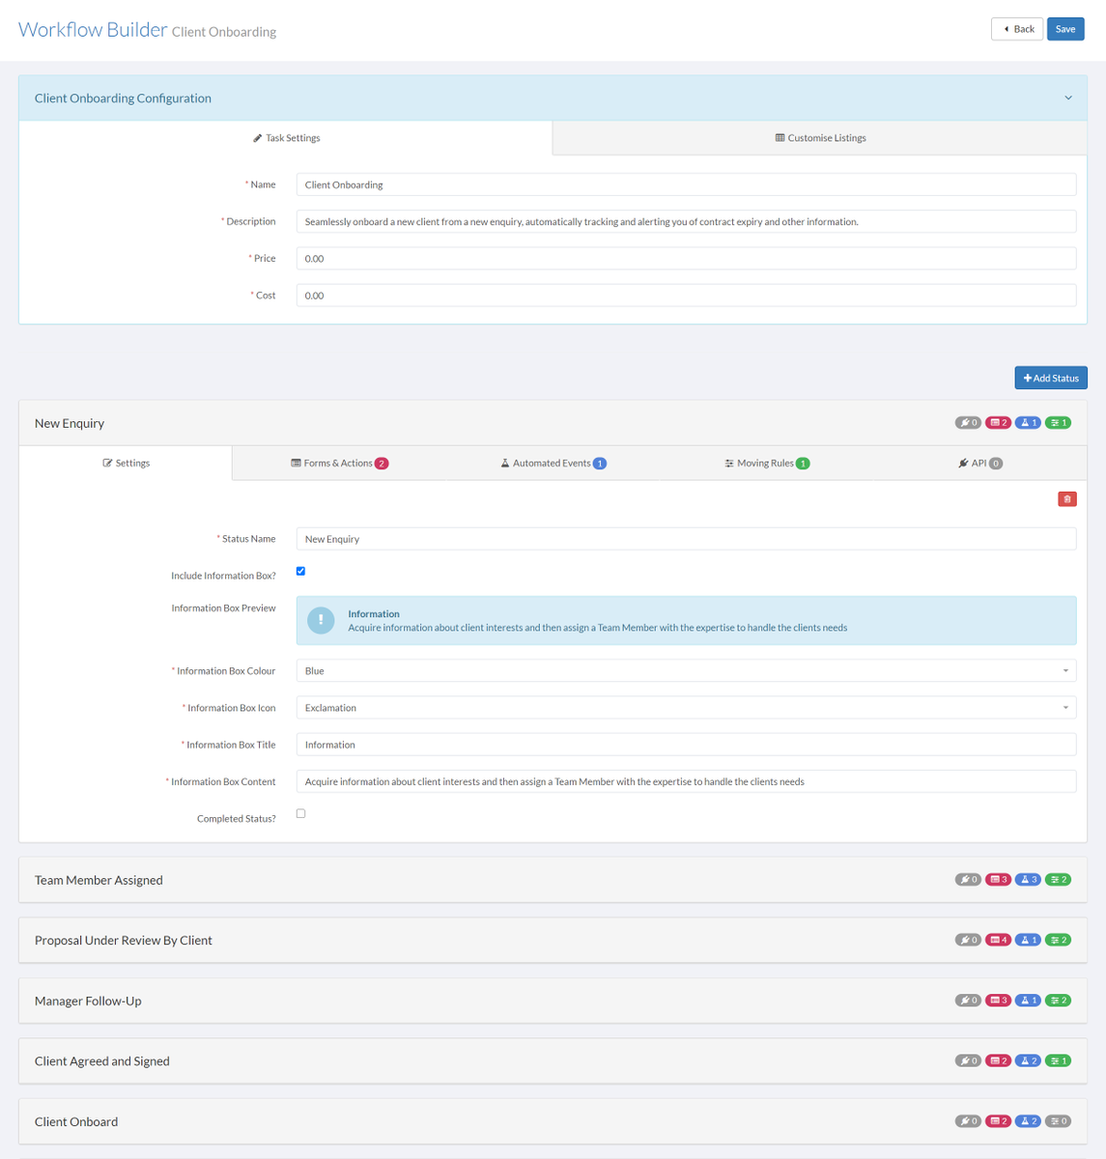Image resolution: width=1106 pixels, height=1159 pixels.
Task: Collapse the New Enquiry status header
Action: coord(553,423)
